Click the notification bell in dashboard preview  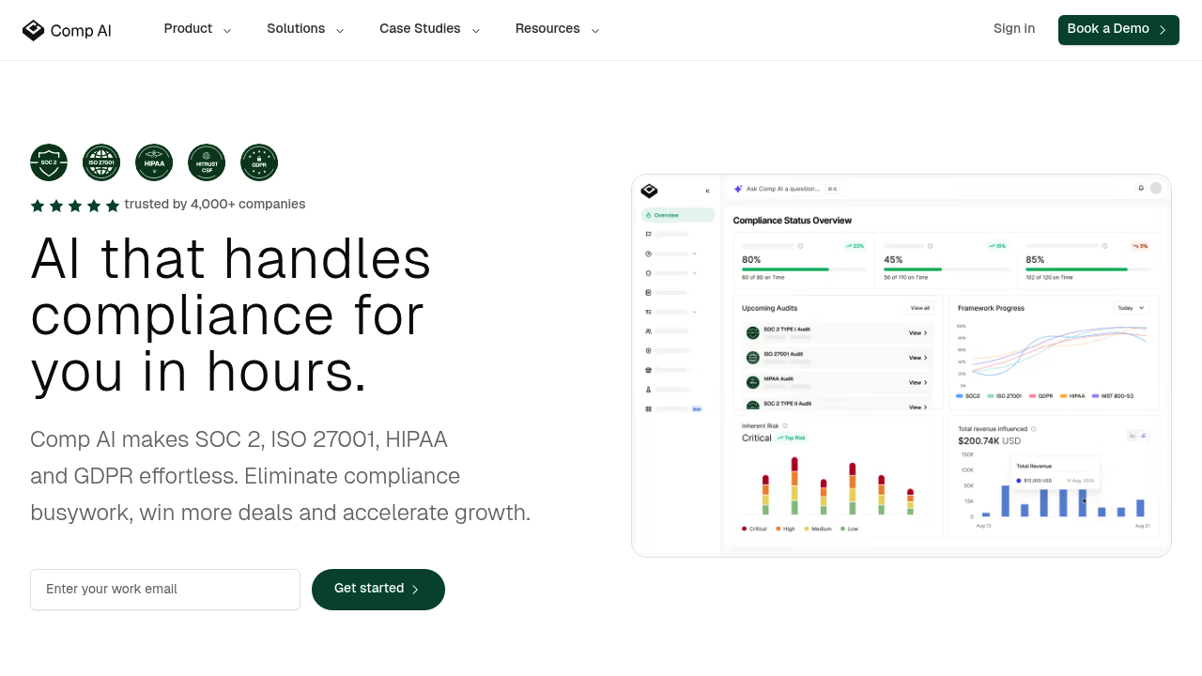[x=1141, y=188]
